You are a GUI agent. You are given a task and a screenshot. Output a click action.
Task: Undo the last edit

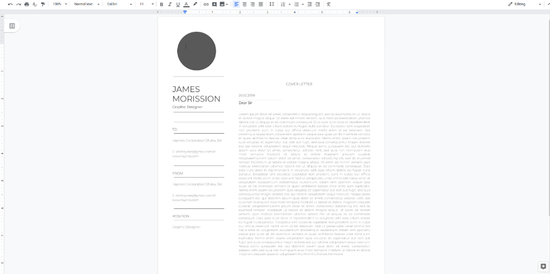coord(10,4)
